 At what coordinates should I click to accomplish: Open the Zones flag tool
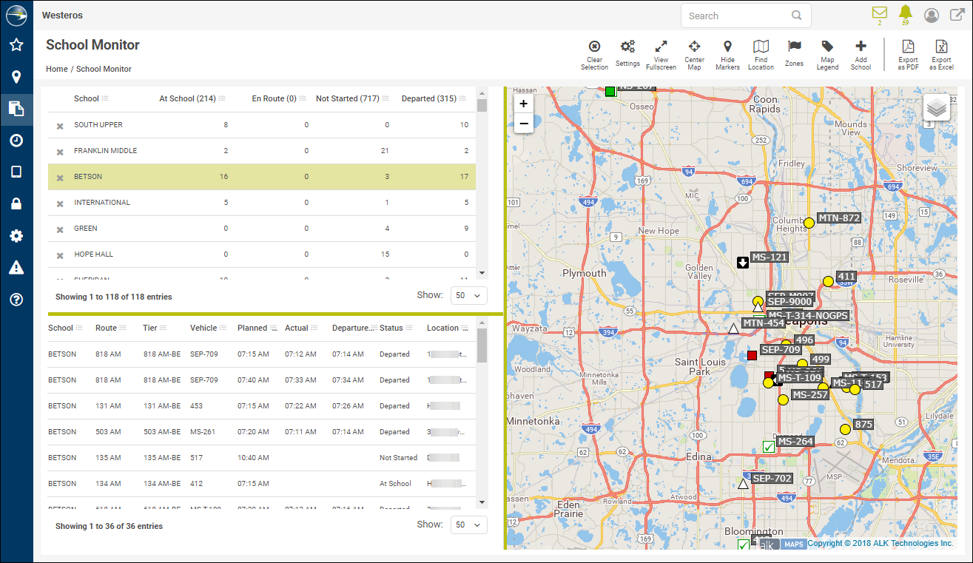pos(794,47)
